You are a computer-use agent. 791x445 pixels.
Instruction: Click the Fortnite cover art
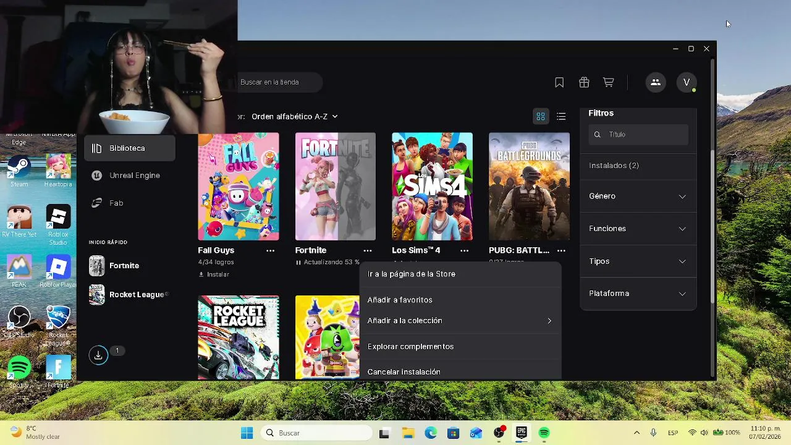click(336, 187)
